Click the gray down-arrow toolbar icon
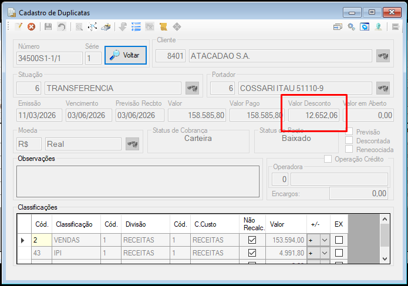408x286 pixels. 123,26
